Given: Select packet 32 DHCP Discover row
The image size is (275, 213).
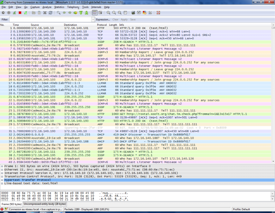Looking at the screenshot, I should click(135, 135).
